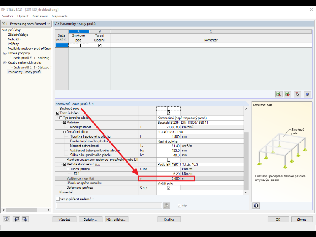Image resolution: width=316 pixels, height=237 pixels.
Task: Cancel with the Storno button
Action: [x=302, y=220]
